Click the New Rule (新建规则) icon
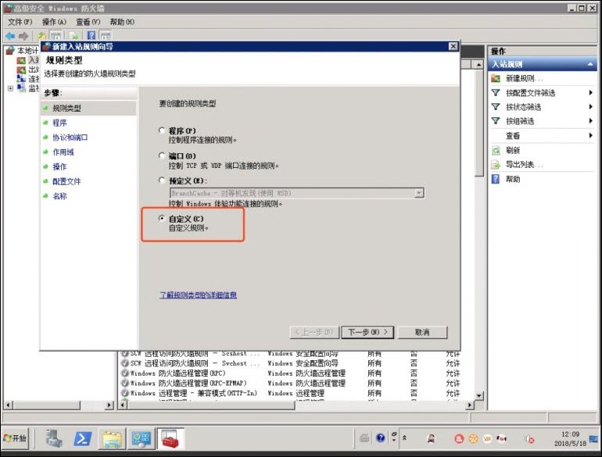 [x=496, y=79]
